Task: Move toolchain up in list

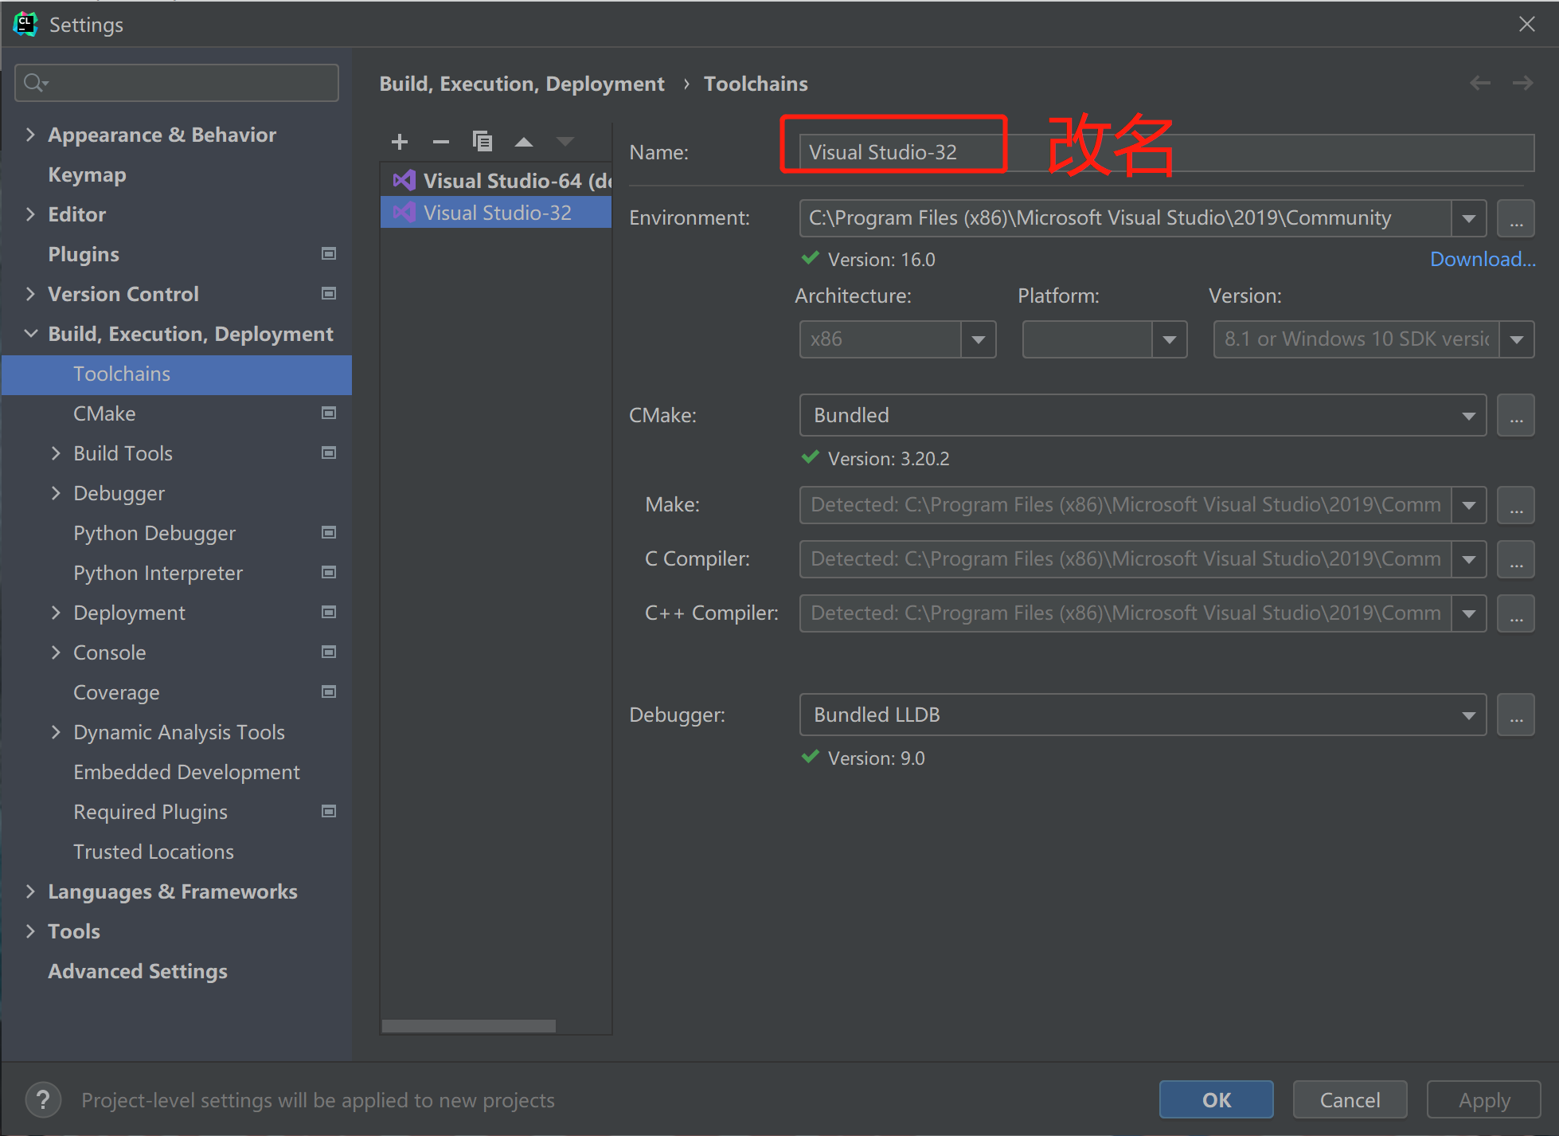Action: pos(524,142)
